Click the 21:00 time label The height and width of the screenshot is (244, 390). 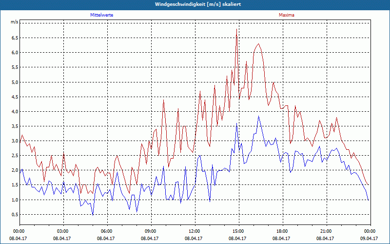[x=327, y=231]
